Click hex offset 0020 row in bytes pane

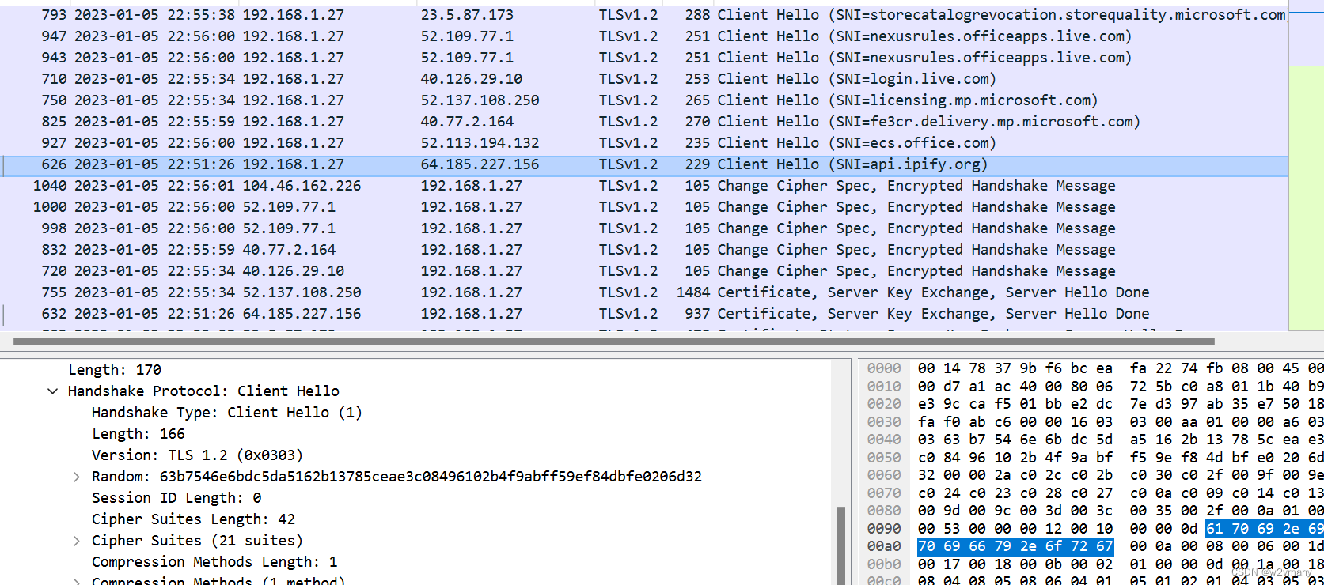[x=884, y=404]
